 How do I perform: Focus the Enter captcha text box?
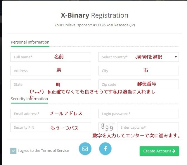[x=148, y=127]
